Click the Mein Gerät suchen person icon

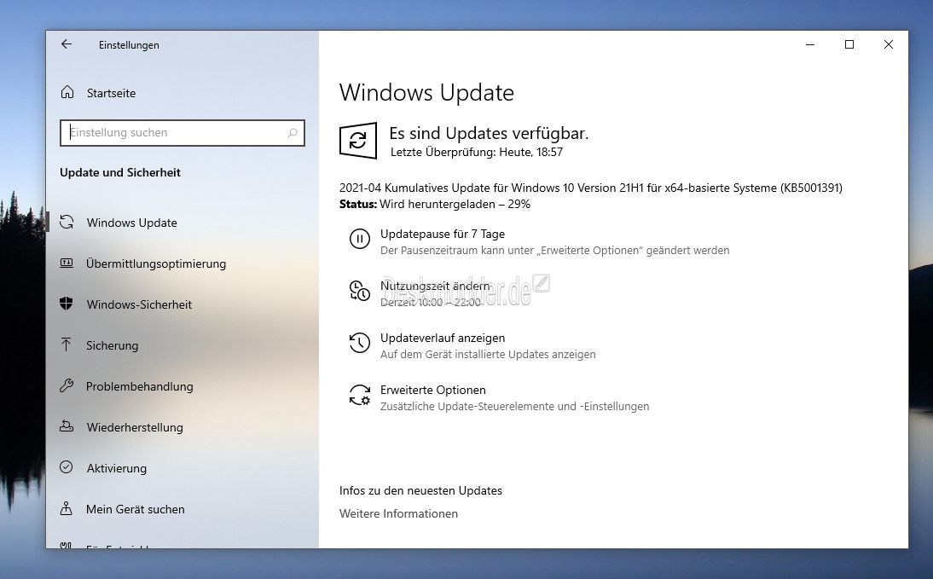66,509
